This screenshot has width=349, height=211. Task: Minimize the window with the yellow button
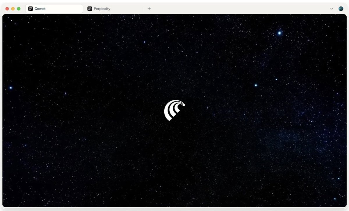tap(13, 9)
